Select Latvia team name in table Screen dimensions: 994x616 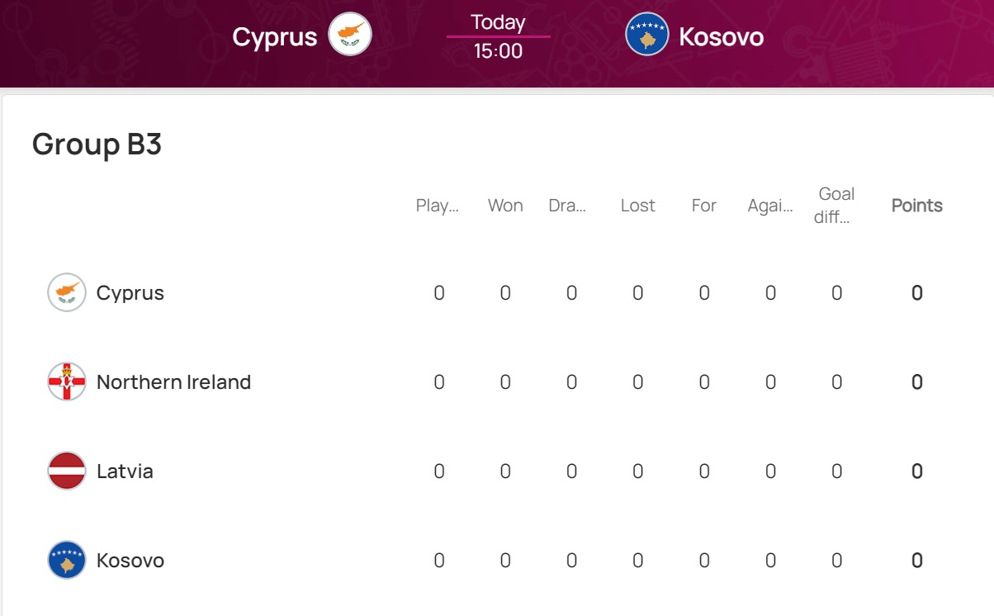click(125, 471)
